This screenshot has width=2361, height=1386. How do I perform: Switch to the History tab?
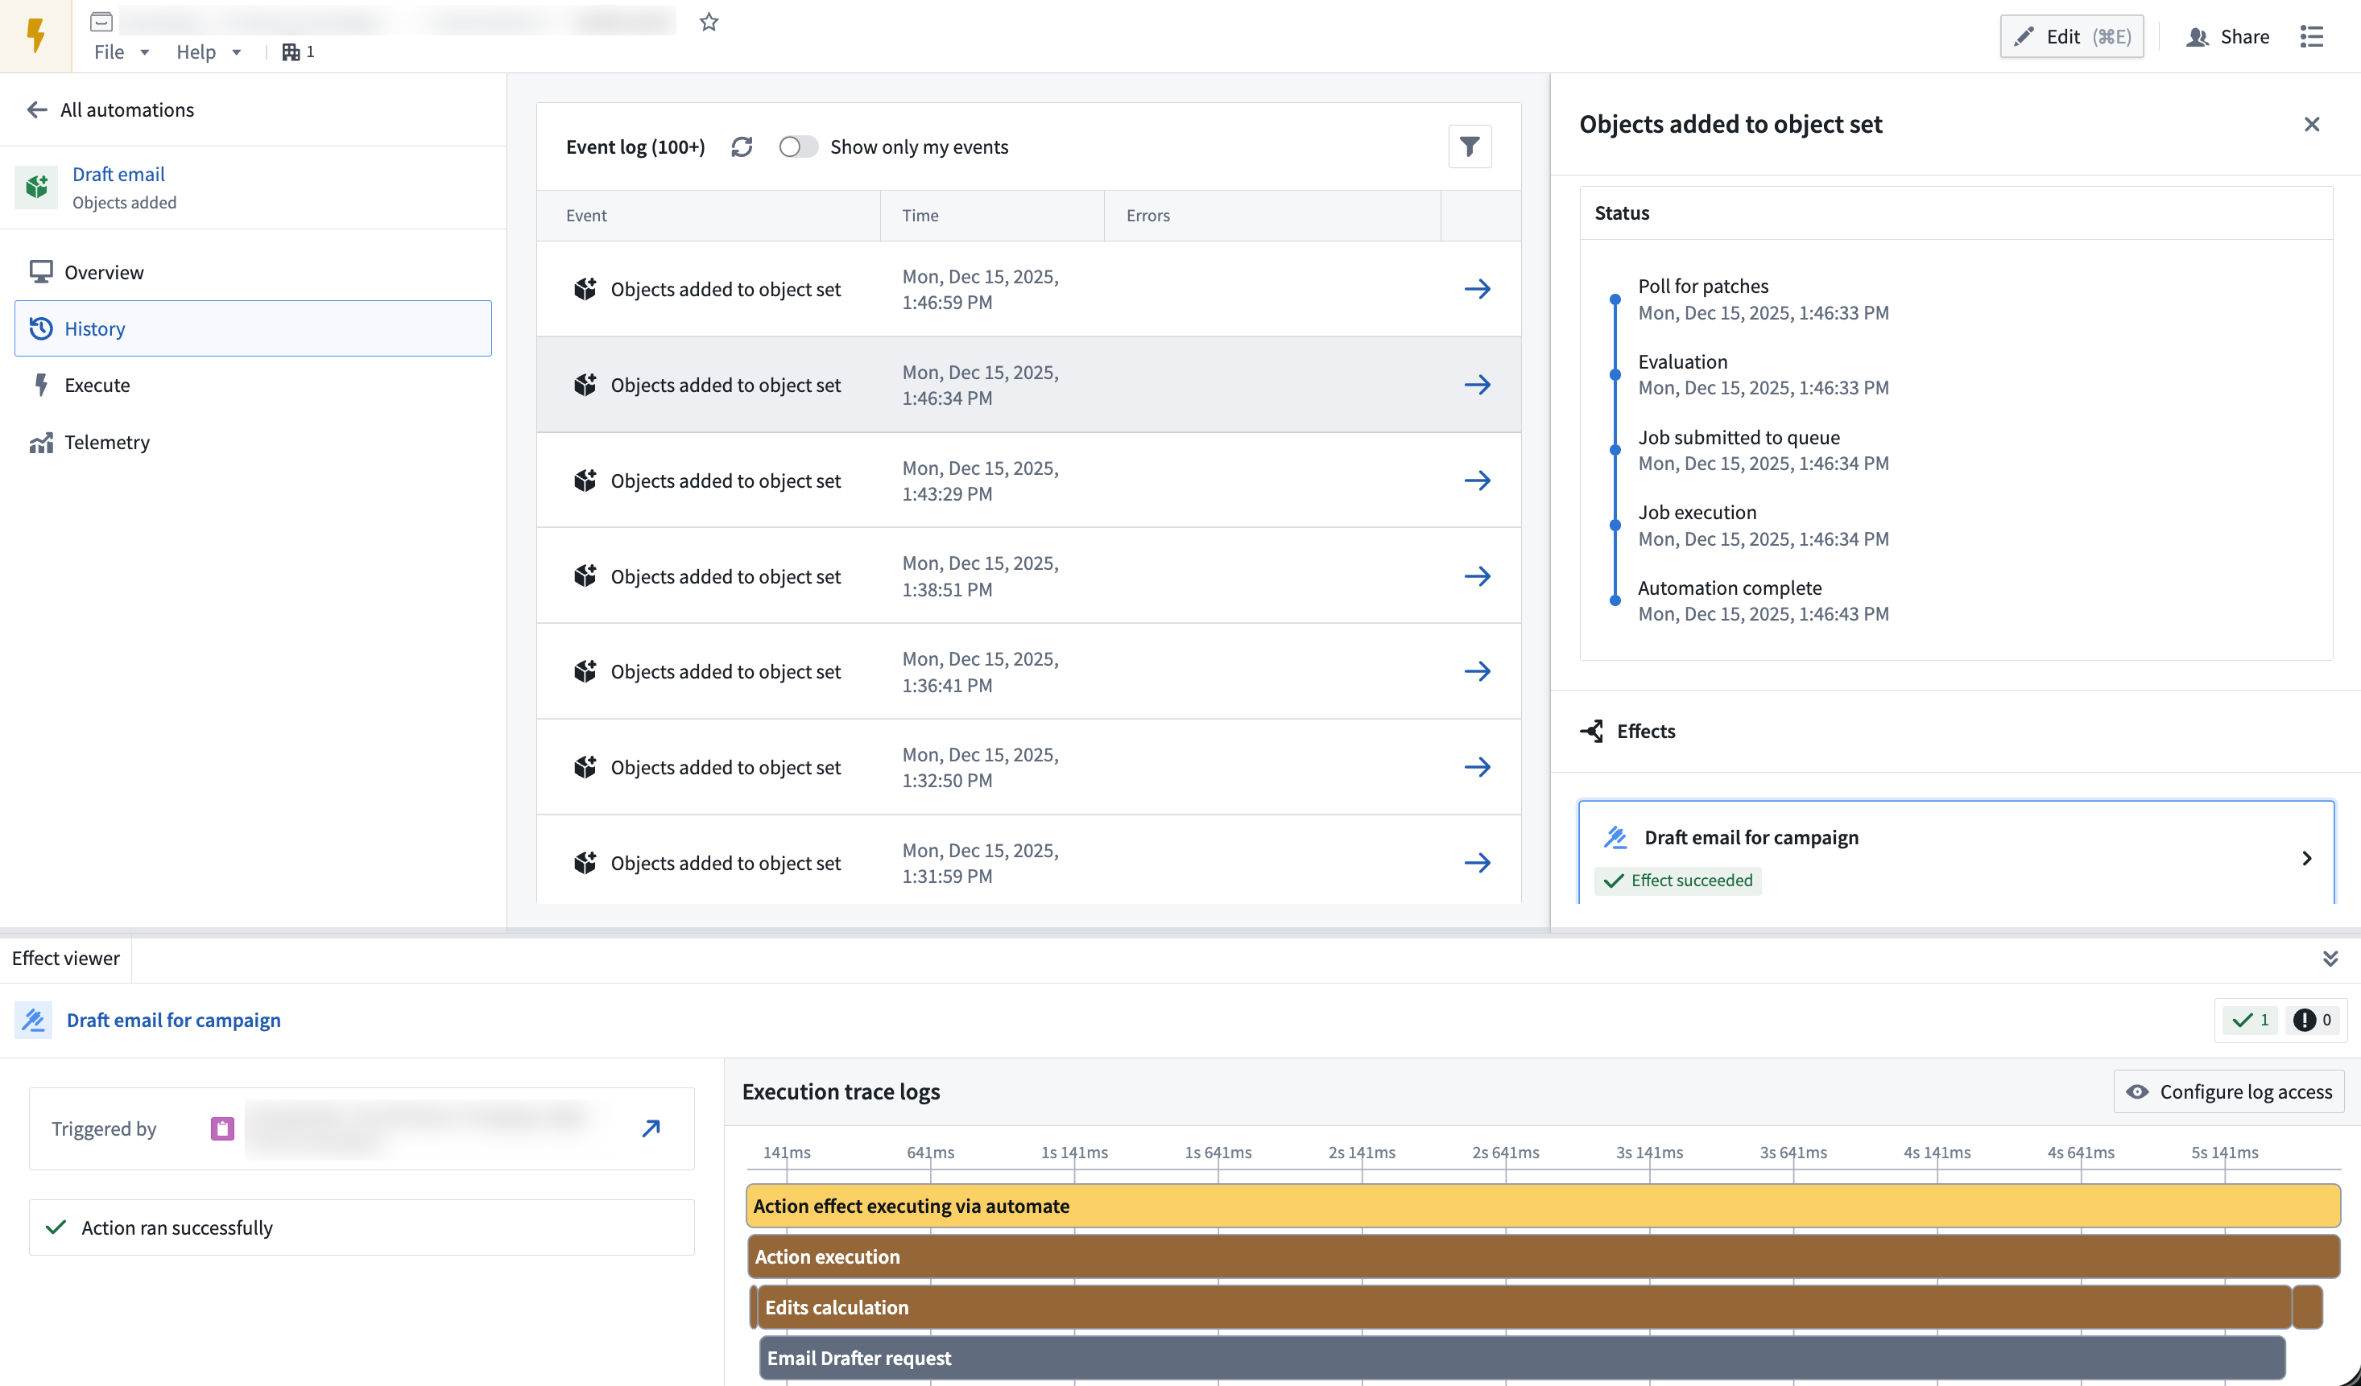[95, 328]
